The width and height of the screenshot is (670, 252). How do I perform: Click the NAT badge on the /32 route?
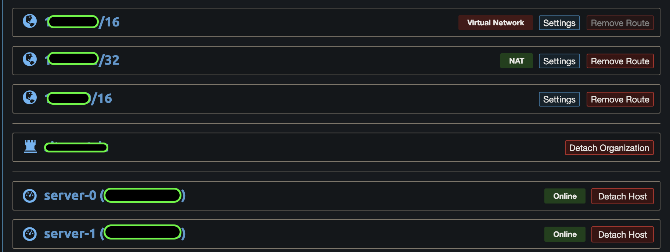[516, 61]
